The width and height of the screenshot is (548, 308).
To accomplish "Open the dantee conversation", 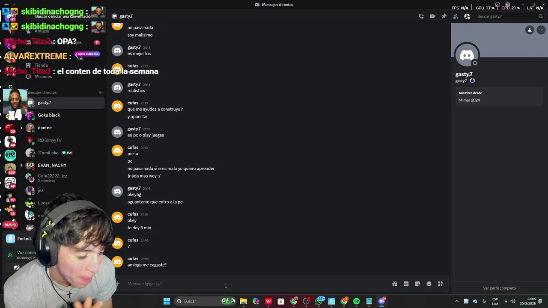I will click(x=64, y=127).
